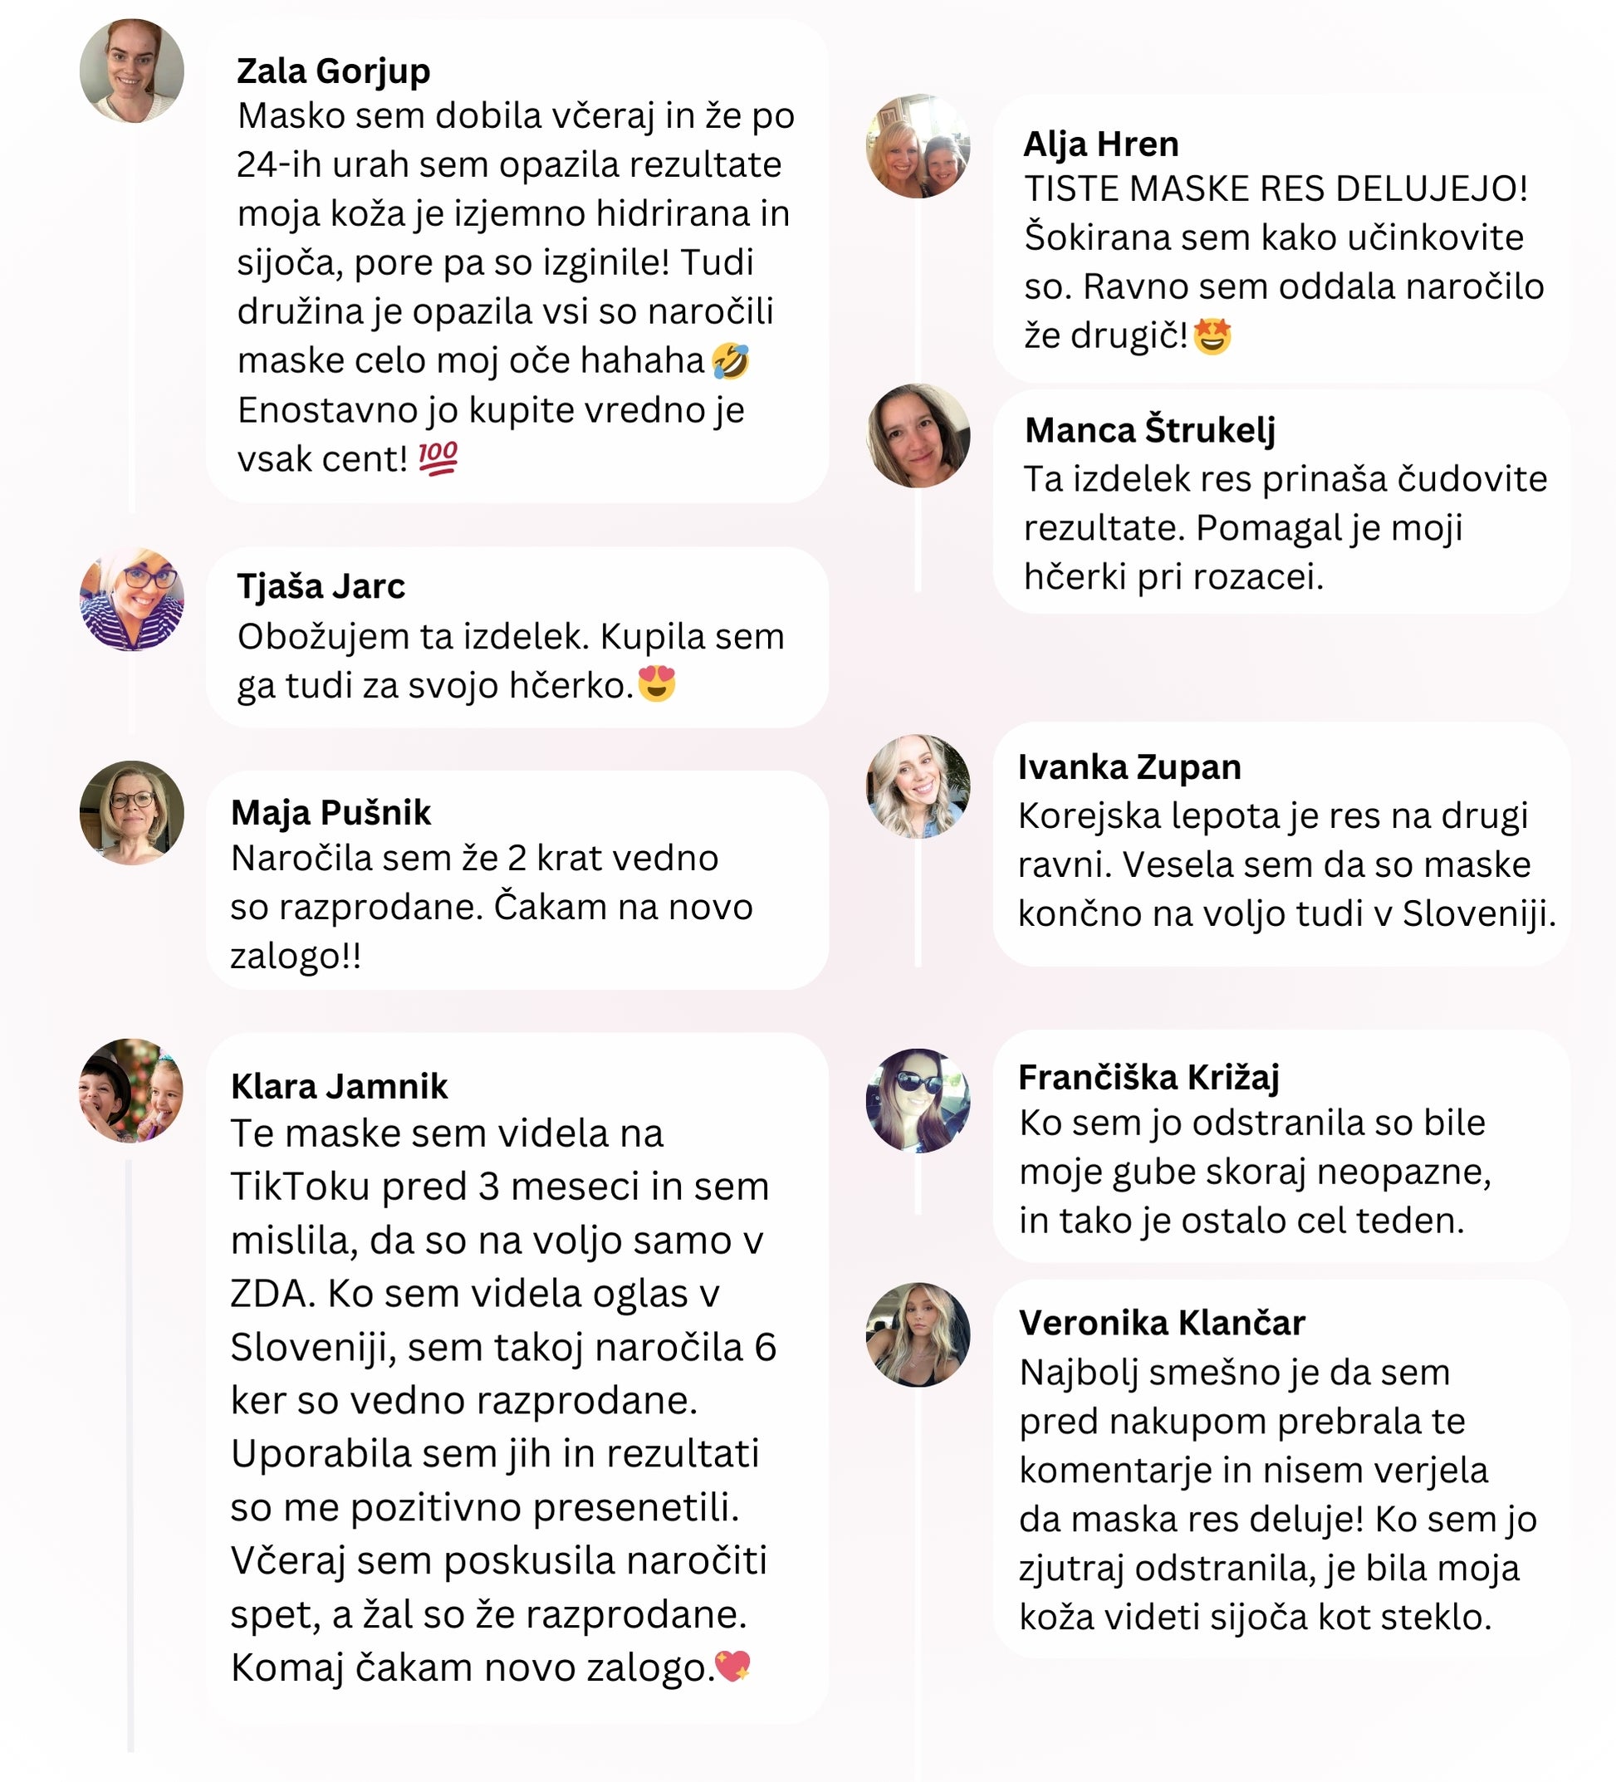Click the Veronika Klančar name heading

pyautogui.click(x=1162, y=1322)
